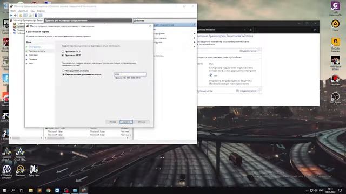Open the AIMP desktop shortcut
The image size is (346, 194).
(x=335, y=25)
